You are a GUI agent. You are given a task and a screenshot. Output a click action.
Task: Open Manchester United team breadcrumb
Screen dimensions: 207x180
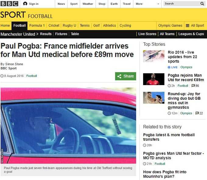tap(18, 34)
